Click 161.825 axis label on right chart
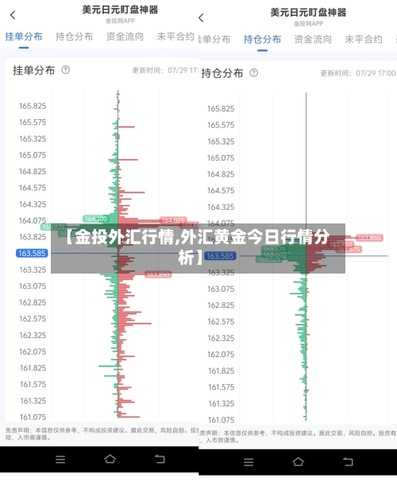397x497 pixels. click(221, 371)
